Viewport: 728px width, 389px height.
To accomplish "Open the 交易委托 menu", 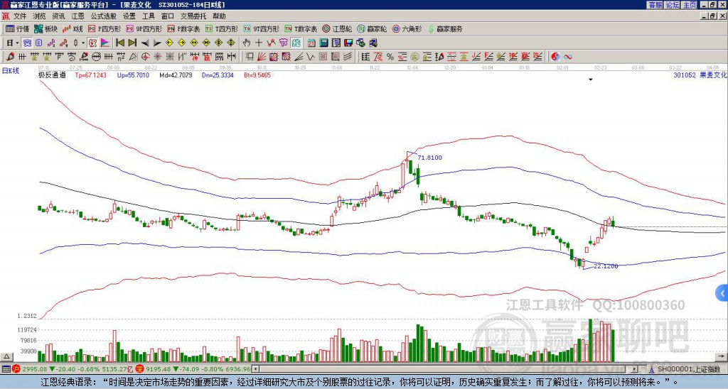I will [193, 16].
